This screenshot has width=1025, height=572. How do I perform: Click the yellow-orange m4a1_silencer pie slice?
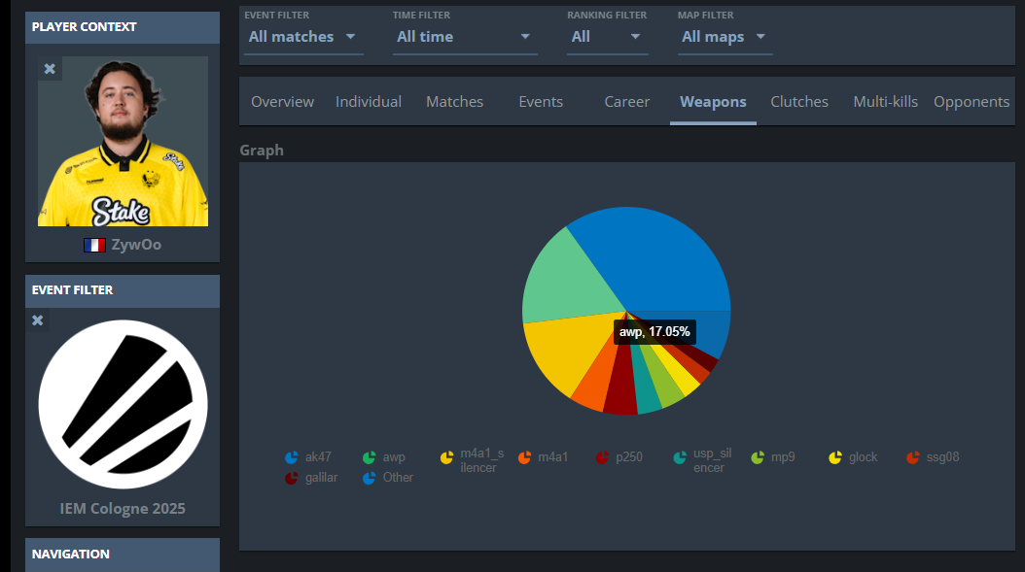click(567, 350)
